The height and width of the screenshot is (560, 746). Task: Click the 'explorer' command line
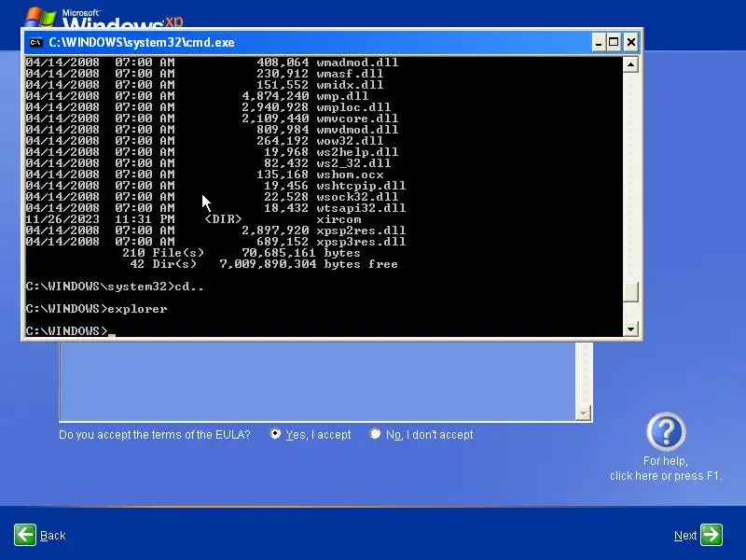coord(96,309)
